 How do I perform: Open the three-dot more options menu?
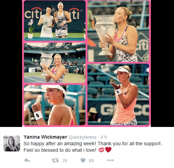[x=110, y=160]
